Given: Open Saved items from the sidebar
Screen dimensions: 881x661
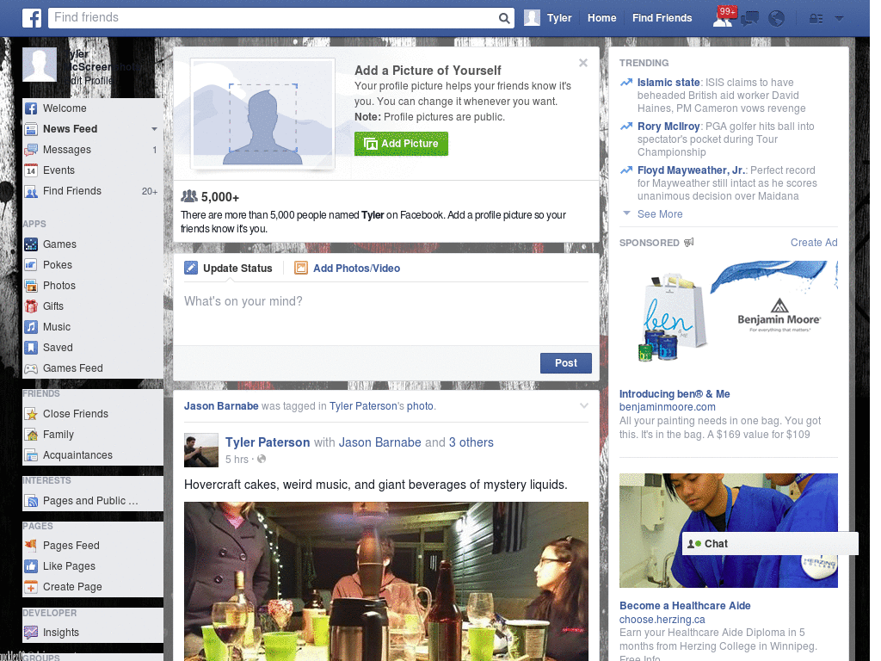Looking at the screenshot, I should [59, 347].
